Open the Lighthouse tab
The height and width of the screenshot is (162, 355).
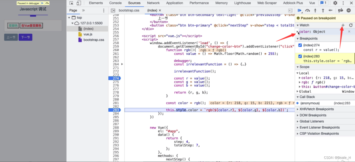[x=242, y=3]
